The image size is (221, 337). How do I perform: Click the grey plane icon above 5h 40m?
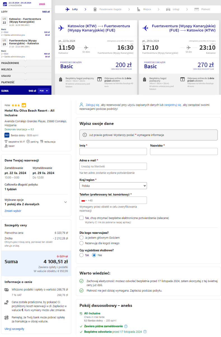86,47
